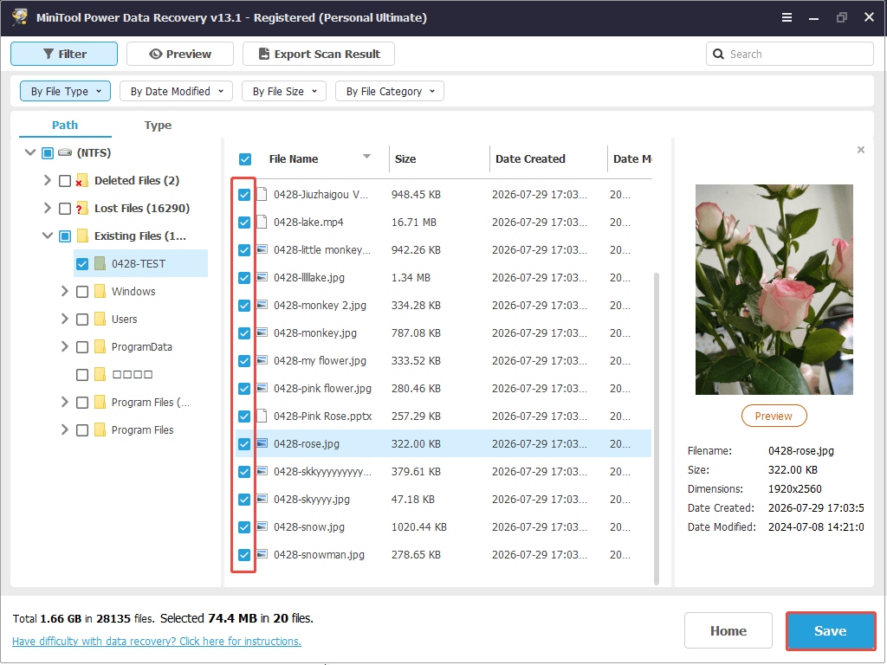The width and height of the screenshot is (887, 665).
Task: Click the NTFS drive icon
Action: coord(65,152)
